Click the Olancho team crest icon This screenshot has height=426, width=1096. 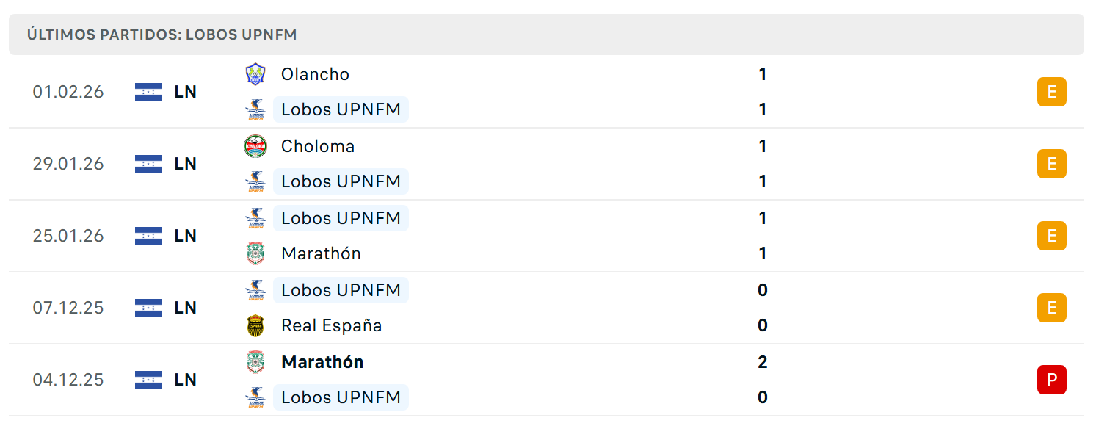(x=255, y=74)
